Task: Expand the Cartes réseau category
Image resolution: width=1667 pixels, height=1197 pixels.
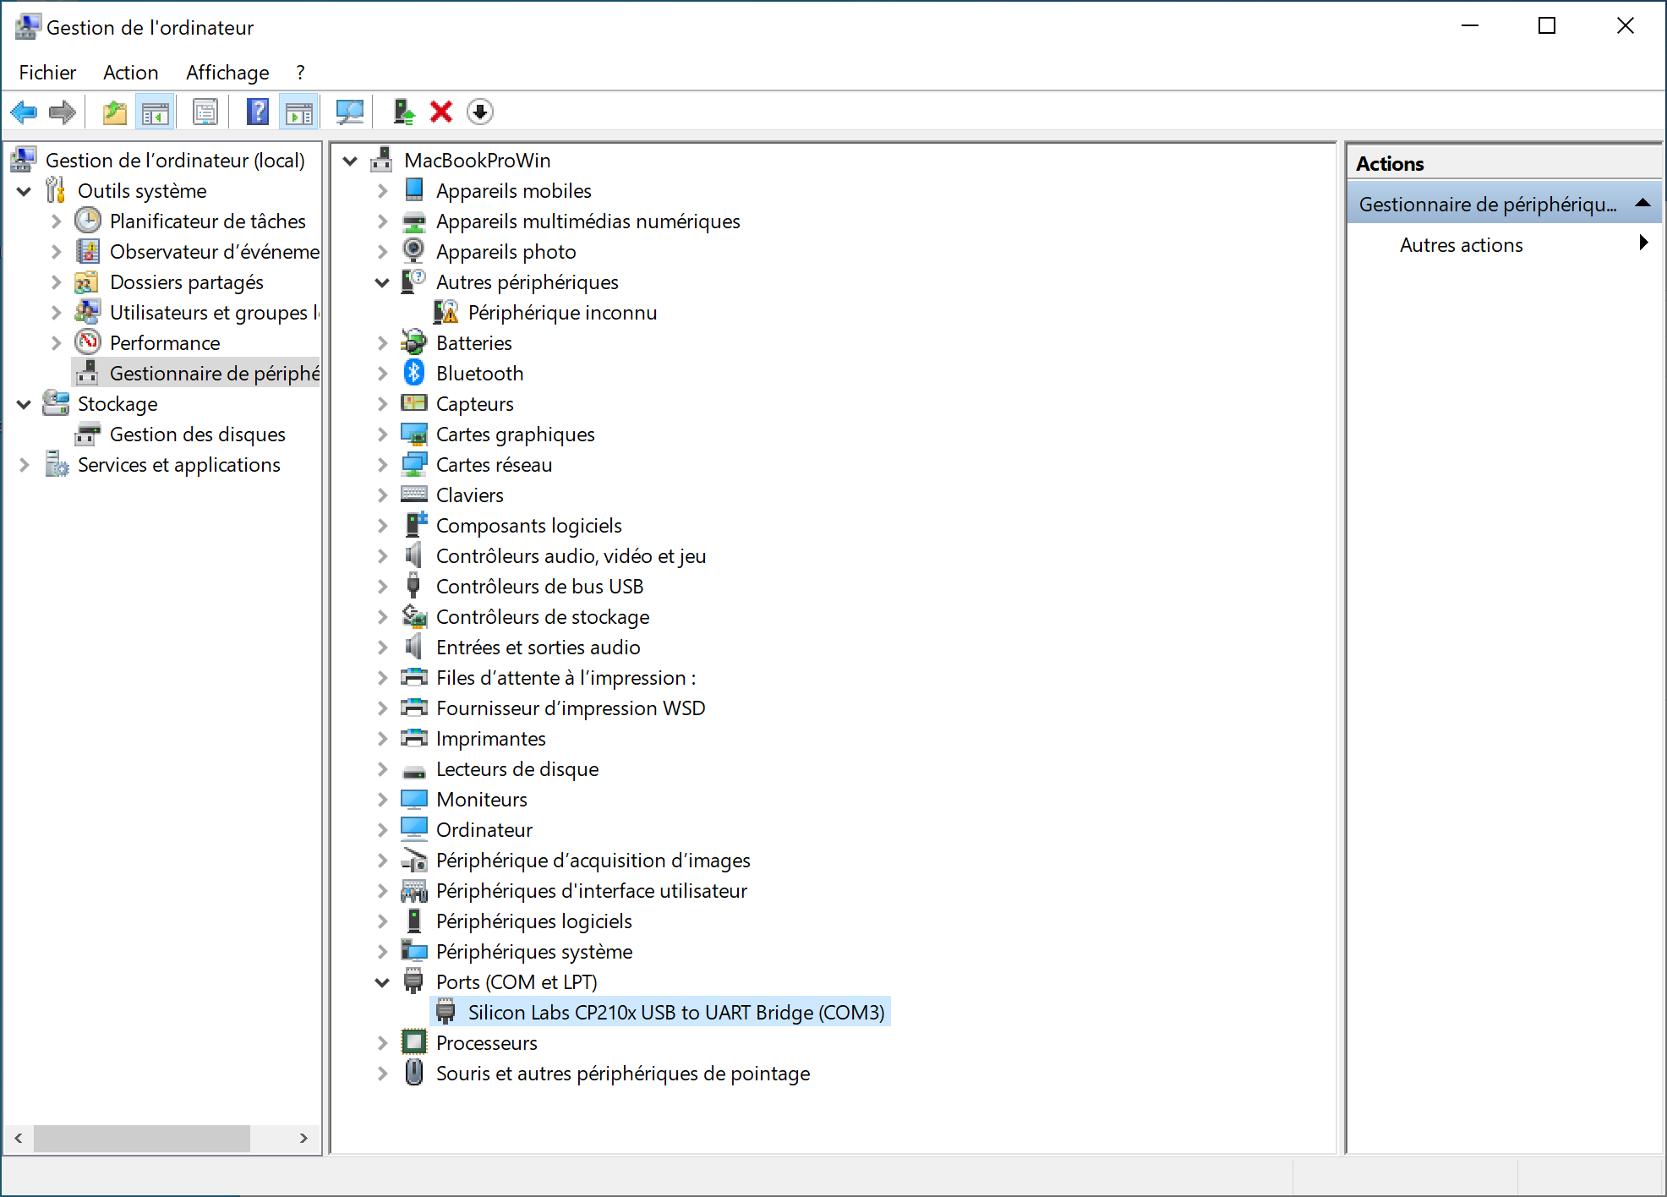Action: (x=382, y=465)
